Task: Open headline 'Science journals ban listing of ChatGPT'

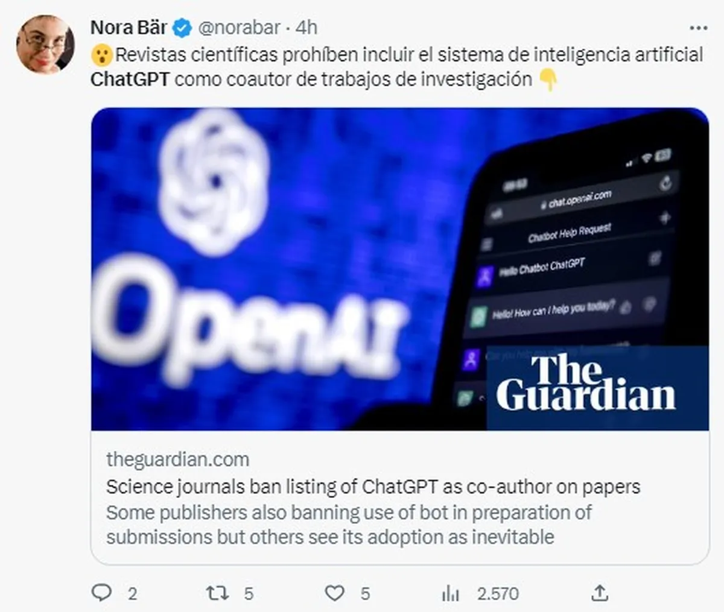Action: 373,487
